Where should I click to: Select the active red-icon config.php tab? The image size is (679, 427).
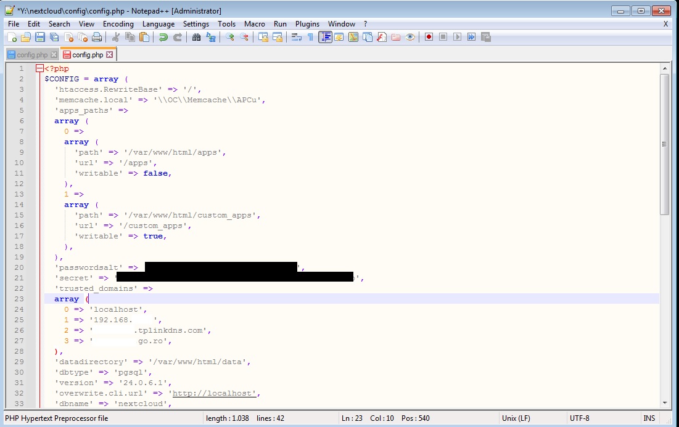pyautogui.click(x=88, y=54)
